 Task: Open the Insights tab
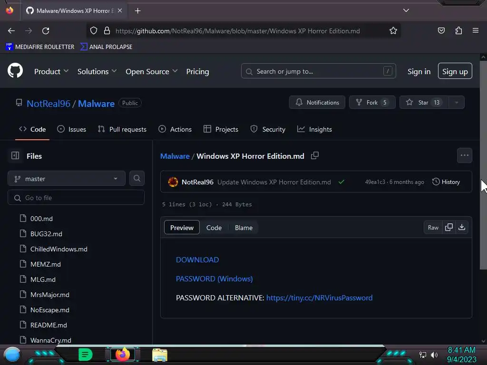pyautogui.click(x=314, y=129)
